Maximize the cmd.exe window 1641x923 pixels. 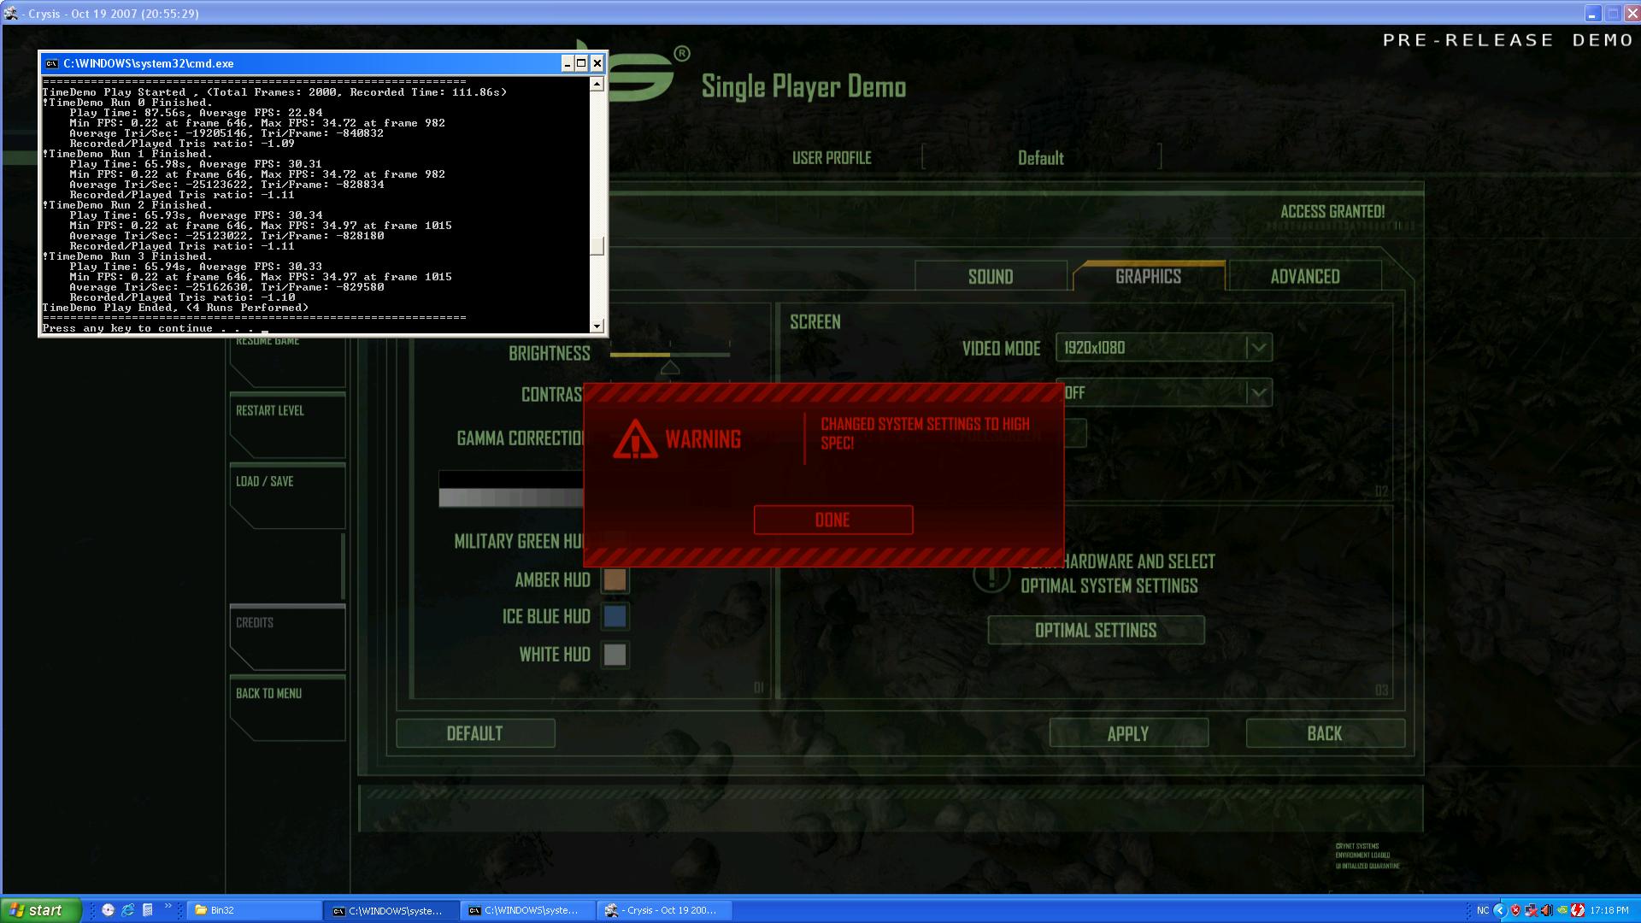click(x=581, y=63)
